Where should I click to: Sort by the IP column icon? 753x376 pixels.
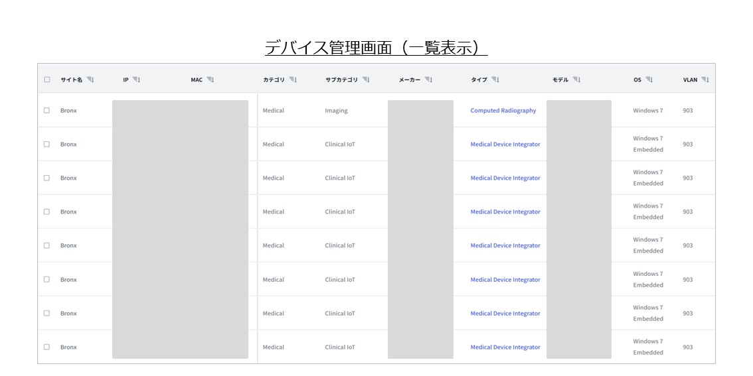(136, 80)
